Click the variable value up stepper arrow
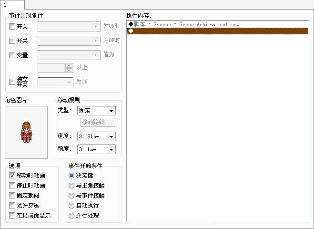 click(69, 66)
